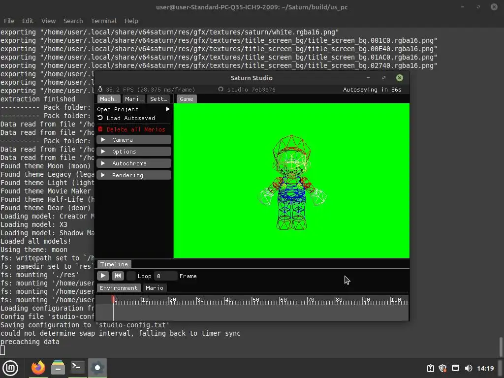Click frame 100 on the timeline ruler

tap(395, 300)
